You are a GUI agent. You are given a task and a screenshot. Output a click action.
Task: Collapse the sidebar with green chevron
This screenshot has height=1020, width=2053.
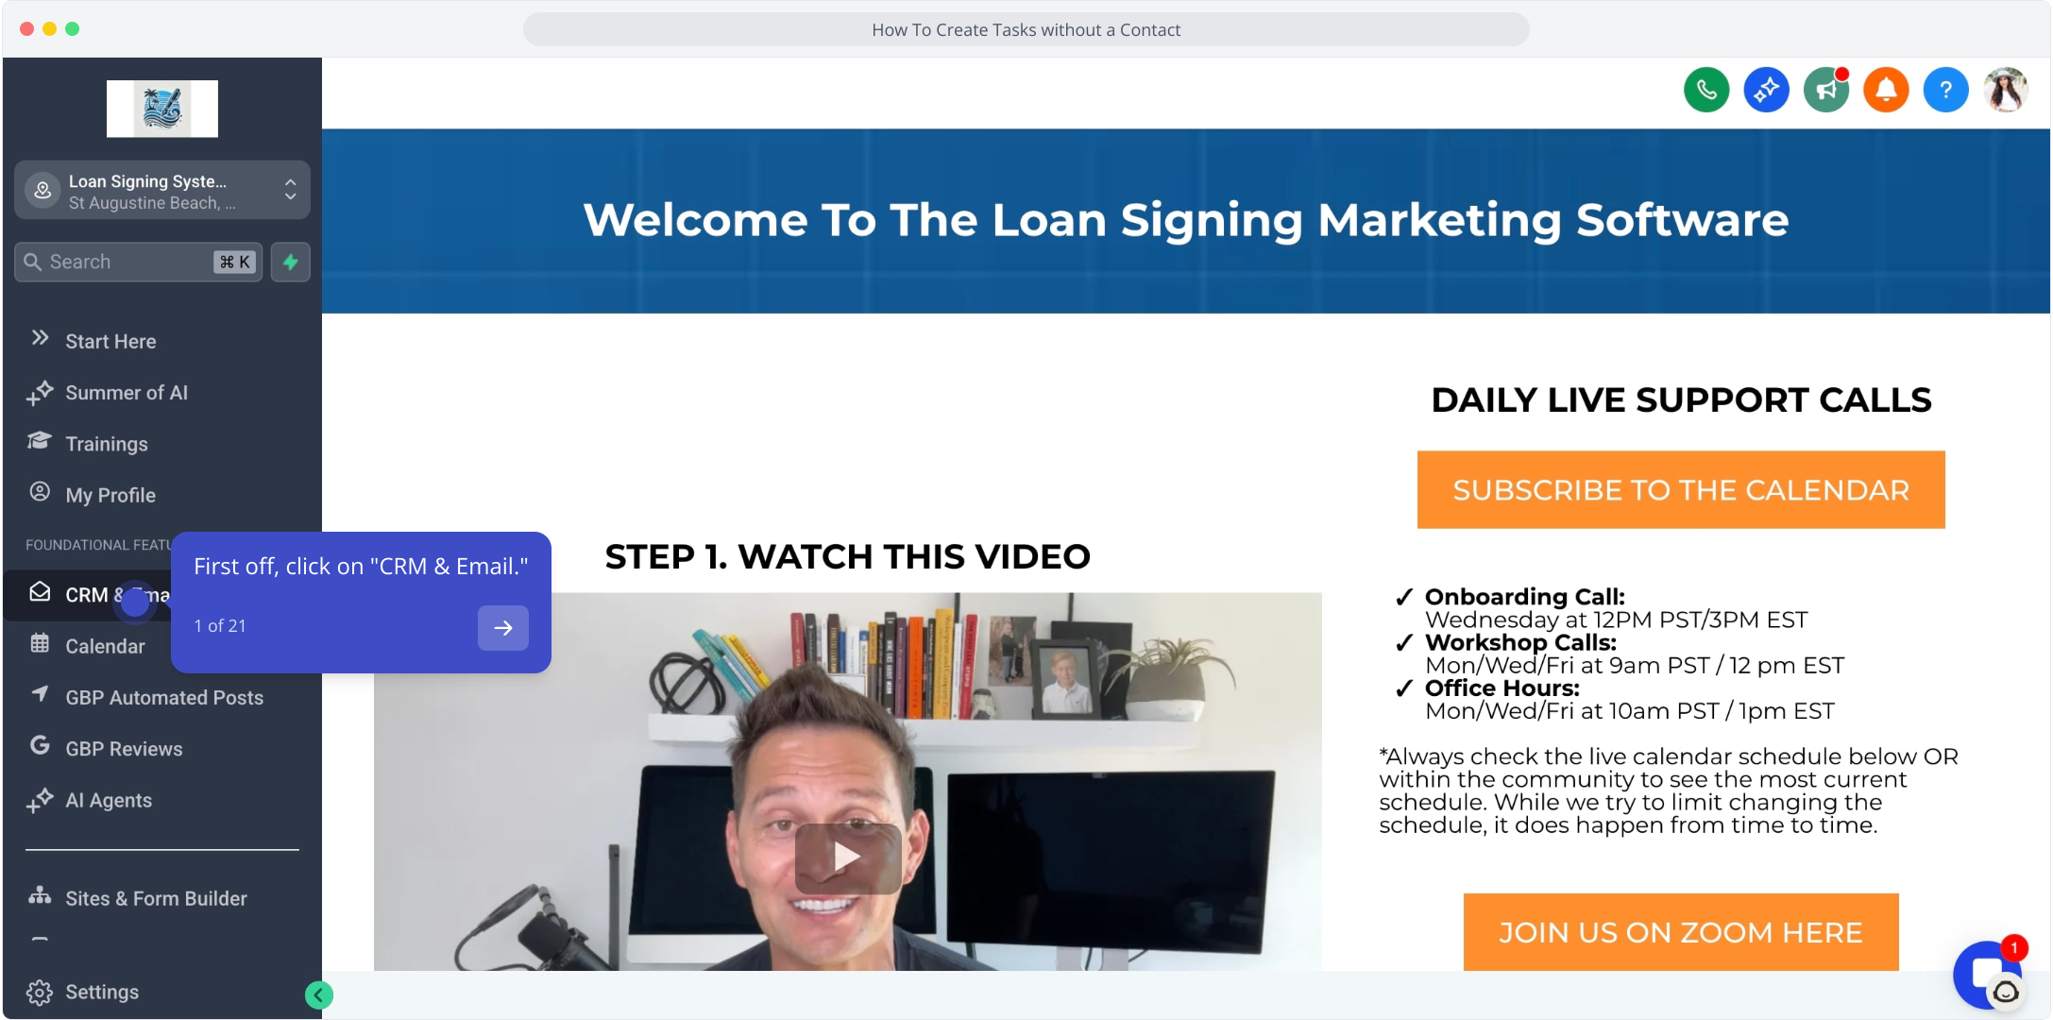point(319,994)
